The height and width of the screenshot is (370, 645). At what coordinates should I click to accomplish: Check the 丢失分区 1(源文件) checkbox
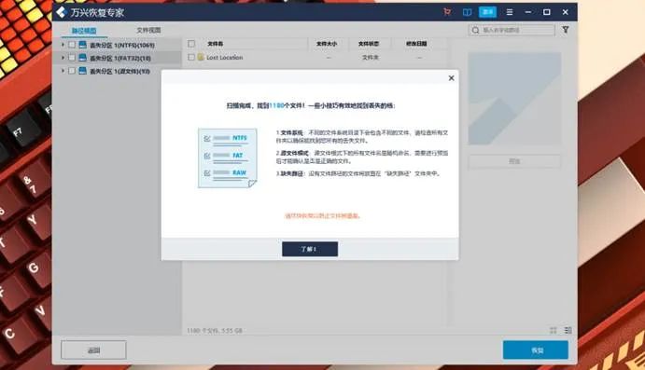click(72, 71)
